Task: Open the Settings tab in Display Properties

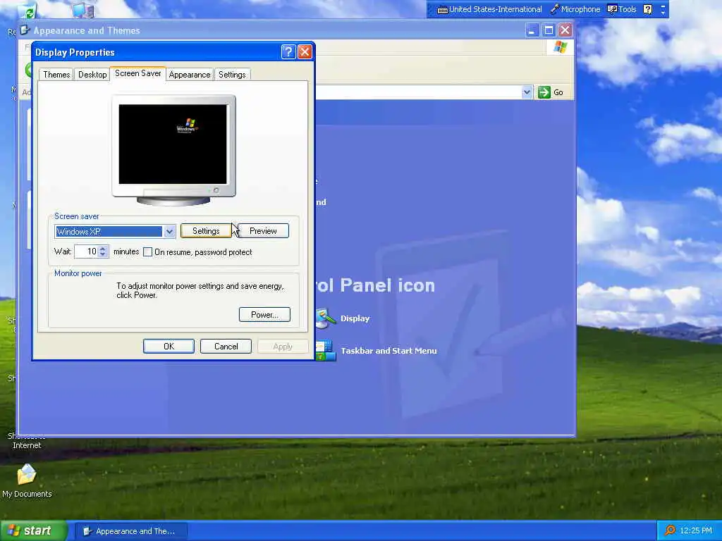Action: coord(232,75)
